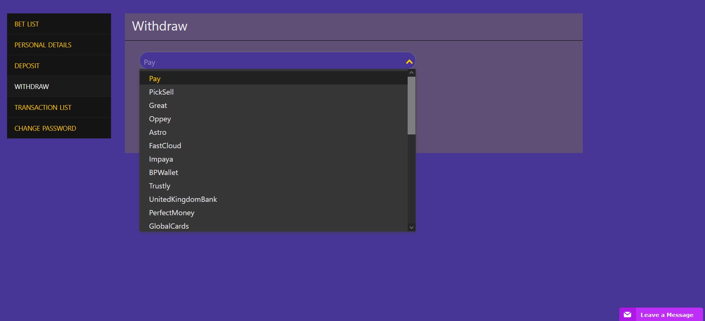Pick GlobalCards payment method
This screenshot has height=321, width=705.
coord(274,226)
